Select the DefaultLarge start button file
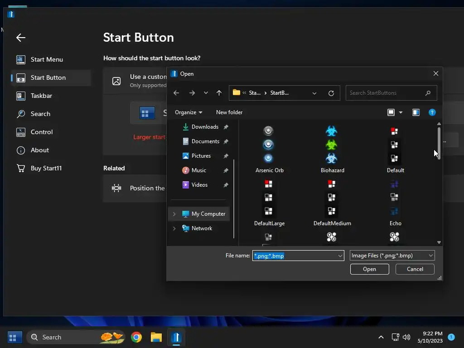 click(269, 203)
